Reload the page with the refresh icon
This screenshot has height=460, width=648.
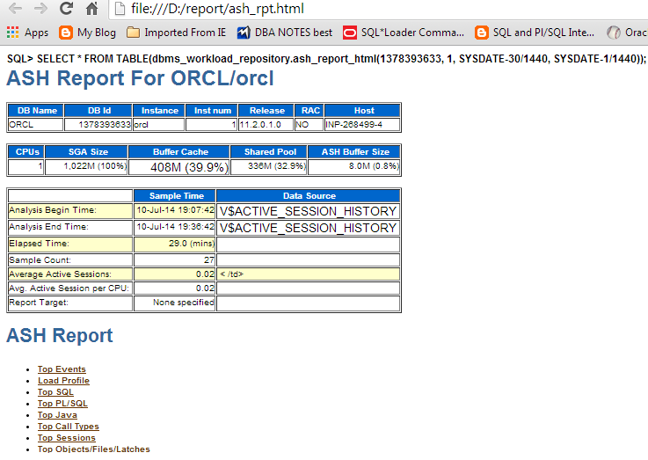pos(66,8)
